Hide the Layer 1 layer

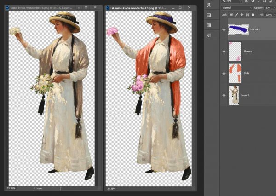[x=224, y=95]
